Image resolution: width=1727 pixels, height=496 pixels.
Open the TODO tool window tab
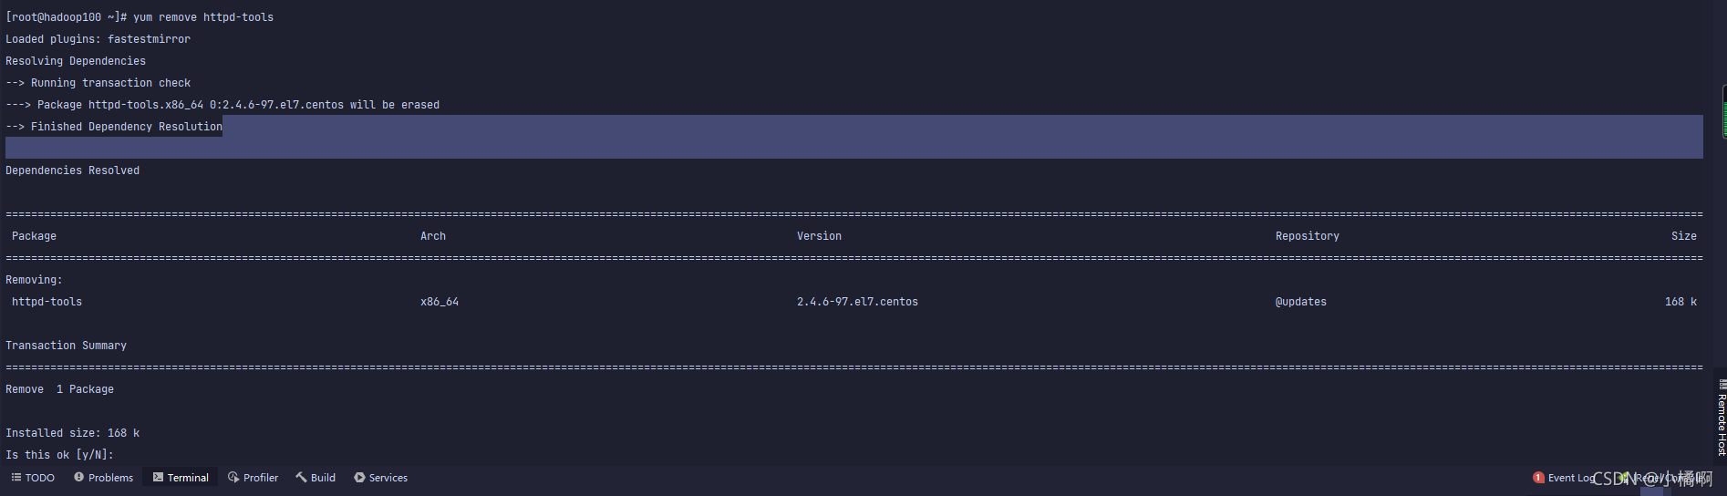[33, 478]
